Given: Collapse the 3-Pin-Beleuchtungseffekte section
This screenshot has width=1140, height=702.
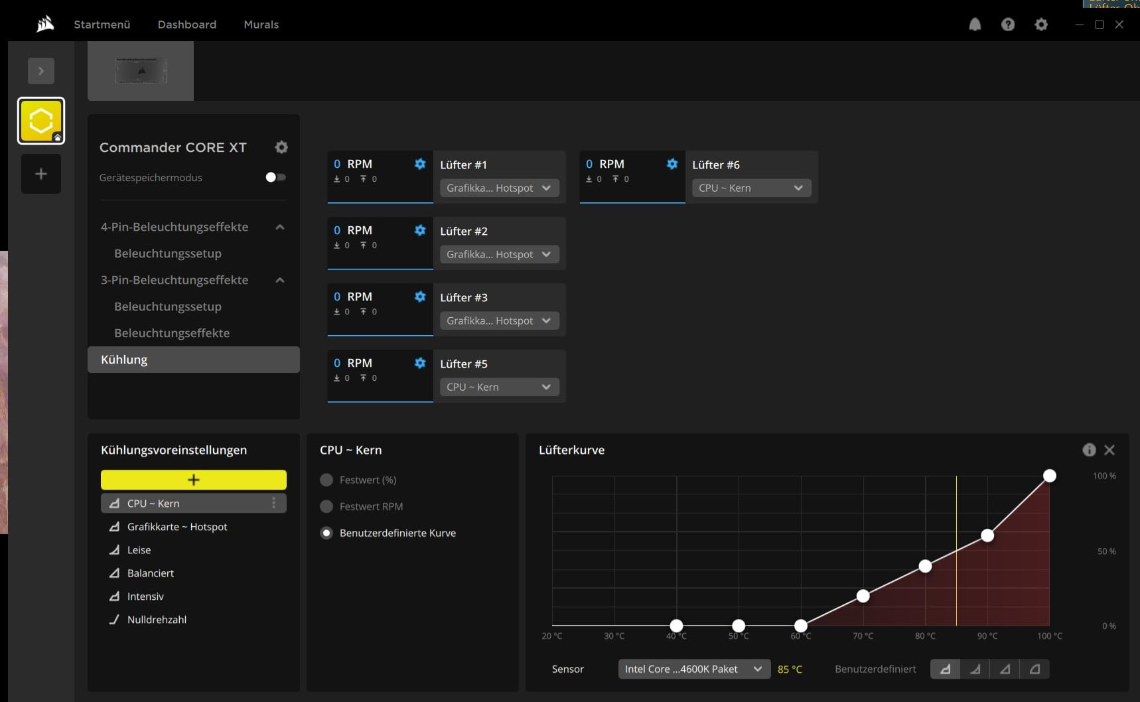Looking at the screenshot, I should (x=280, y=280).
